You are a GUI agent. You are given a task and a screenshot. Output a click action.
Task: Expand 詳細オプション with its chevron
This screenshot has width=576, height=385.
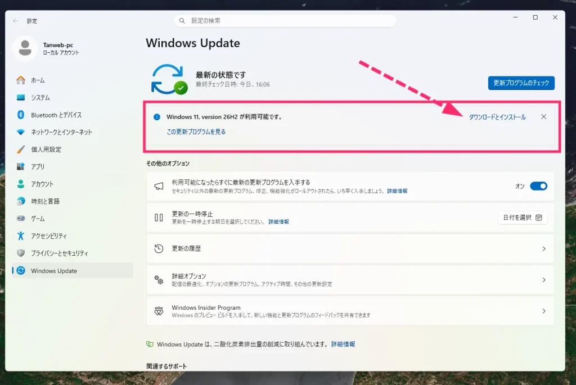[544, 280]
